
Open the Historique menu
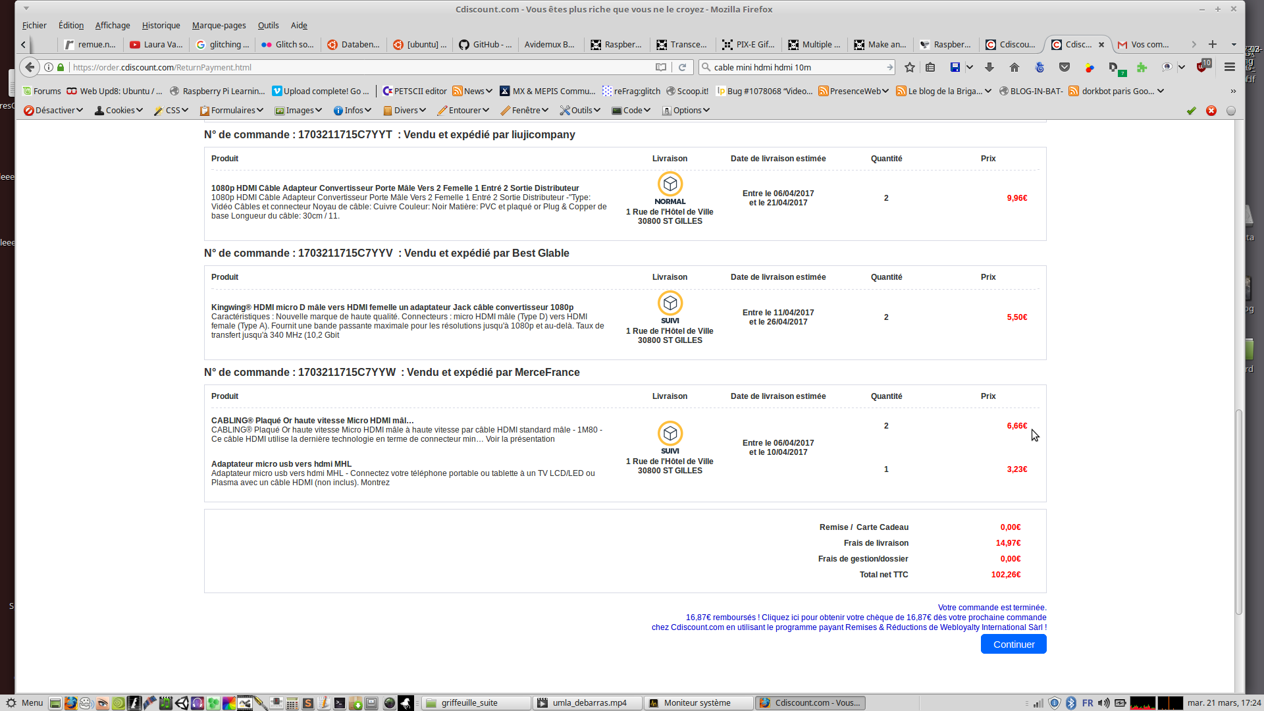(x=161, y=25)
